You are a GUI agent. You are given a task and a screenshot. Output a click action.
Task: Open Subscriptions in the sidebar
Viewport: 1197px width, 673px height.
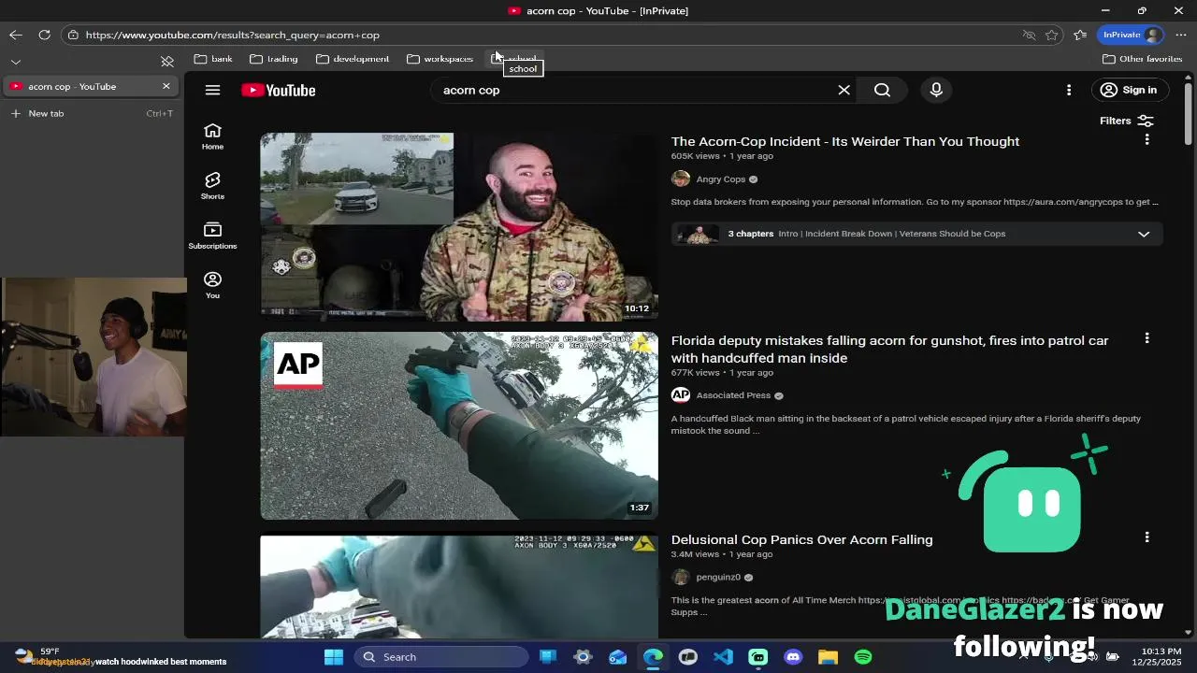coord(212,236)
